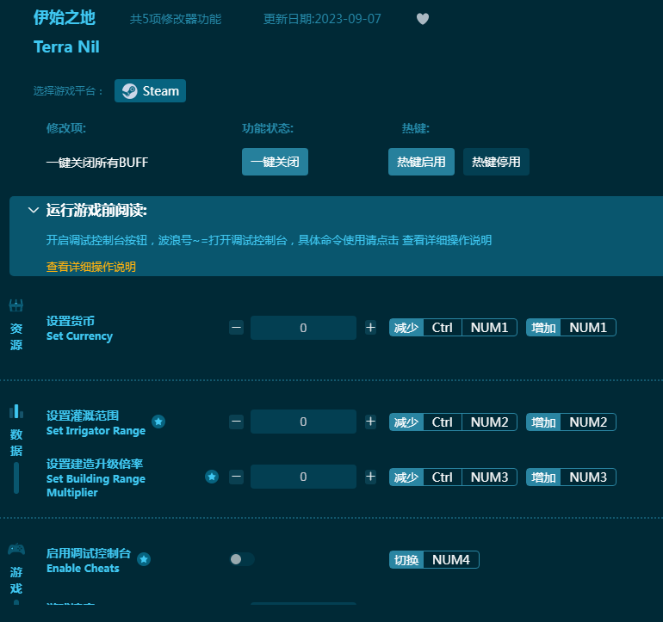Click the 增加 NUM1 hotkey box
This screenshot has height=622, width=663.
click(x=571, y=328)
